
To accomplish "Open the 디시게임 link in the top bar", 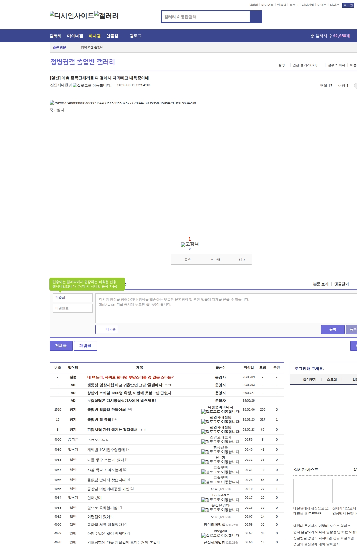I will (x=308, y=5).
